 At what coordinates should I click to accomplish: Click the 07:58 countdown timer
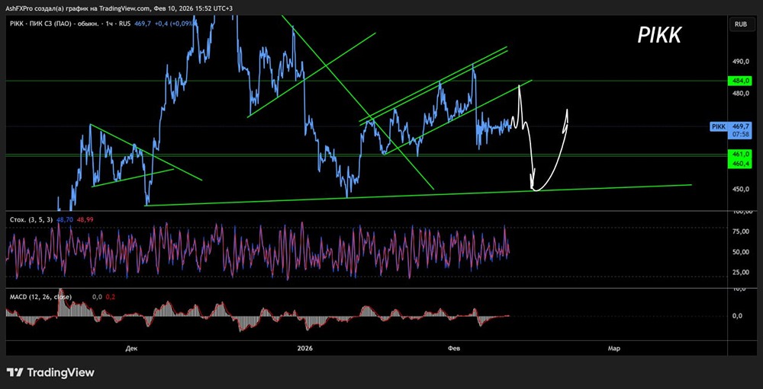pyautogui.click(x=741, y=135)
